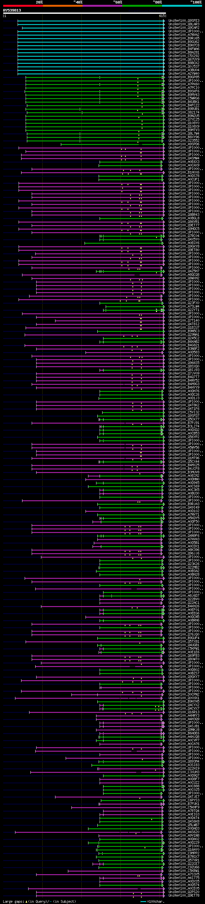This screenshot has width=205, height=904.
Task: Click UniRef100_Q8L7W4 label
Action: 184,133
